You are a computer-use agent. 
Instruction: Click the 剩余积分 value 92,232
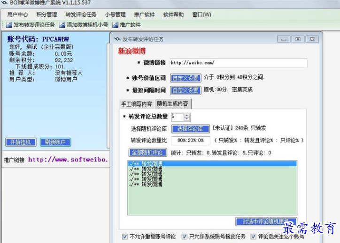(x=64, y=60)
